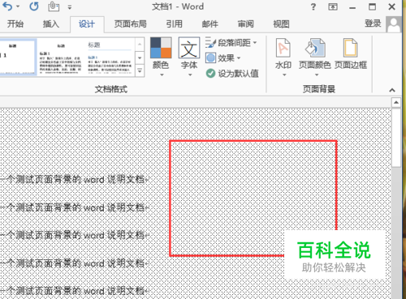Viewport: 406px width, 299px height.
Task: Click the vertical scrollbar up arrow
Action: pos(396,102)
